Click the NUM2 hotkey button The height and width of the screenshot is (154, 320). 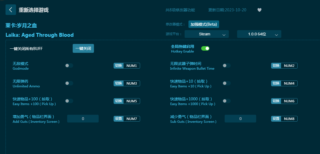[x=284, y=66]
